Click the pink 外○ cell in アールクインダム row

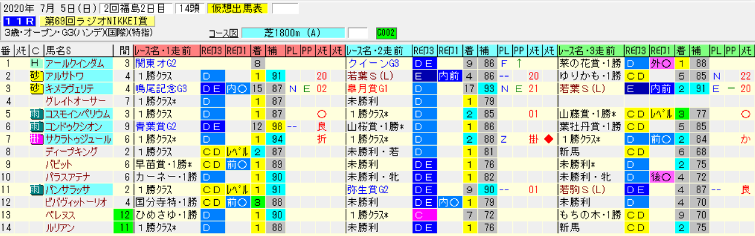[662, 64]
